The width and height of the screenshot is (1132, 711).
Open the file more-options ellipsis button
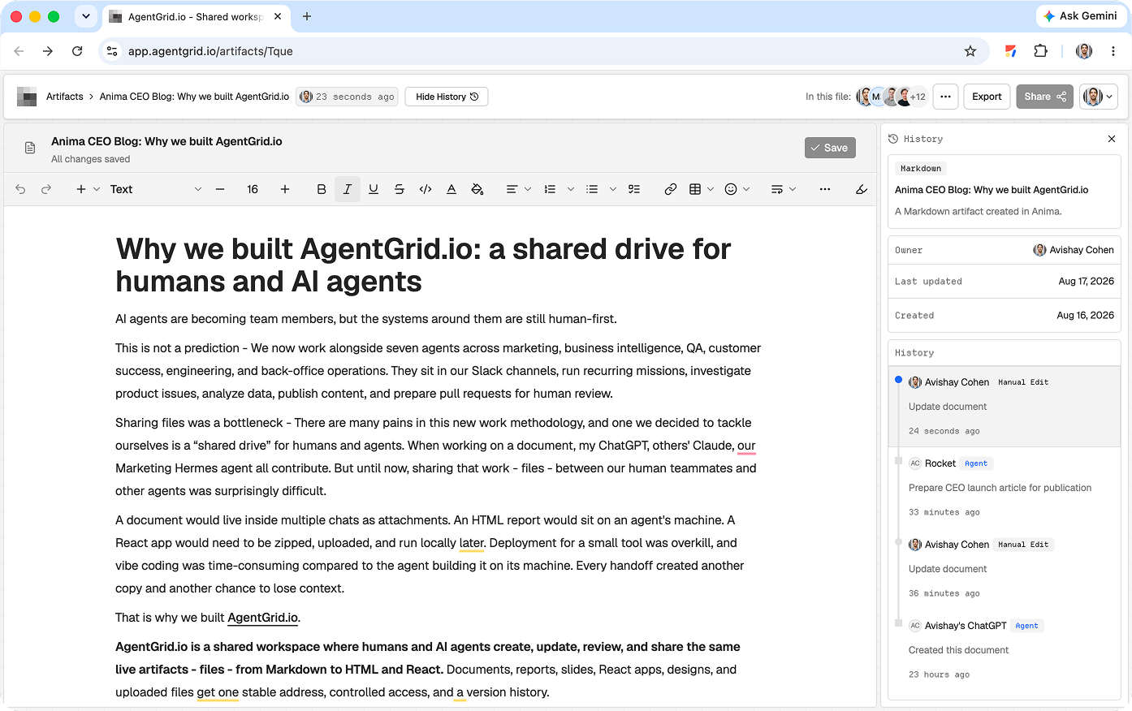point(945,97)
